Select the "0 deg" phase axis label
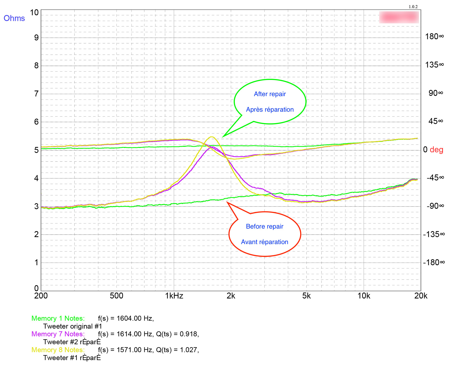Viewport: 450px width, 367px height. point(433,150)
